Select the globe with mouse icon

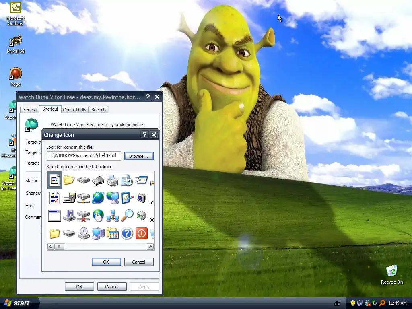(x=98, y=216)
